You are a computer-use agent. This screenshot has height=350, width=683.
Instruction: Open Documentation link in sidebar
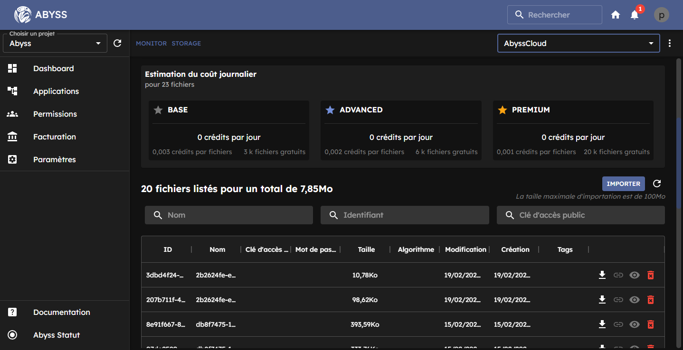[65, 312]
